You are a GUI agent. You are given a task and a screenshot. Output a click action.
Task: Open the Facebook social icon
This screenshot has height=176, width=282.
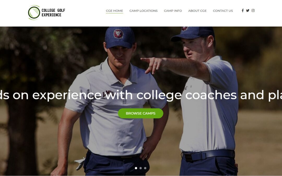pos(243,11)
